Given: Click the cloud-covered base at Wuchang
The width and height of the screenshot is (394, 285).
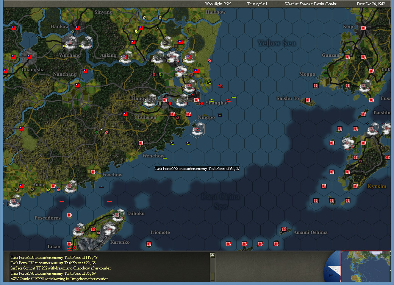Looking at the screenshot, I should (69, 42).
